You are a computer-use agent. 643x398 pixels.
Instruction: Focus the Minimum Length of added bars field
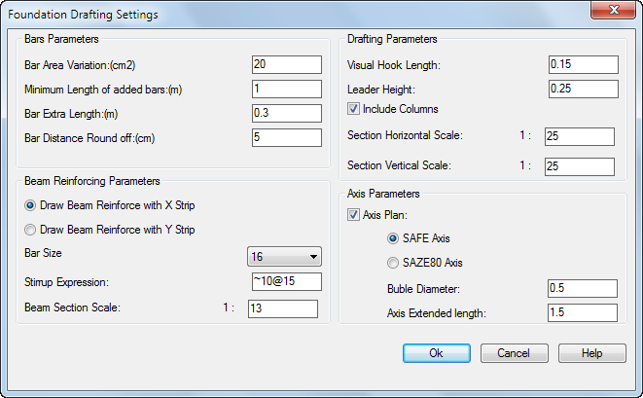coord(287,89)
